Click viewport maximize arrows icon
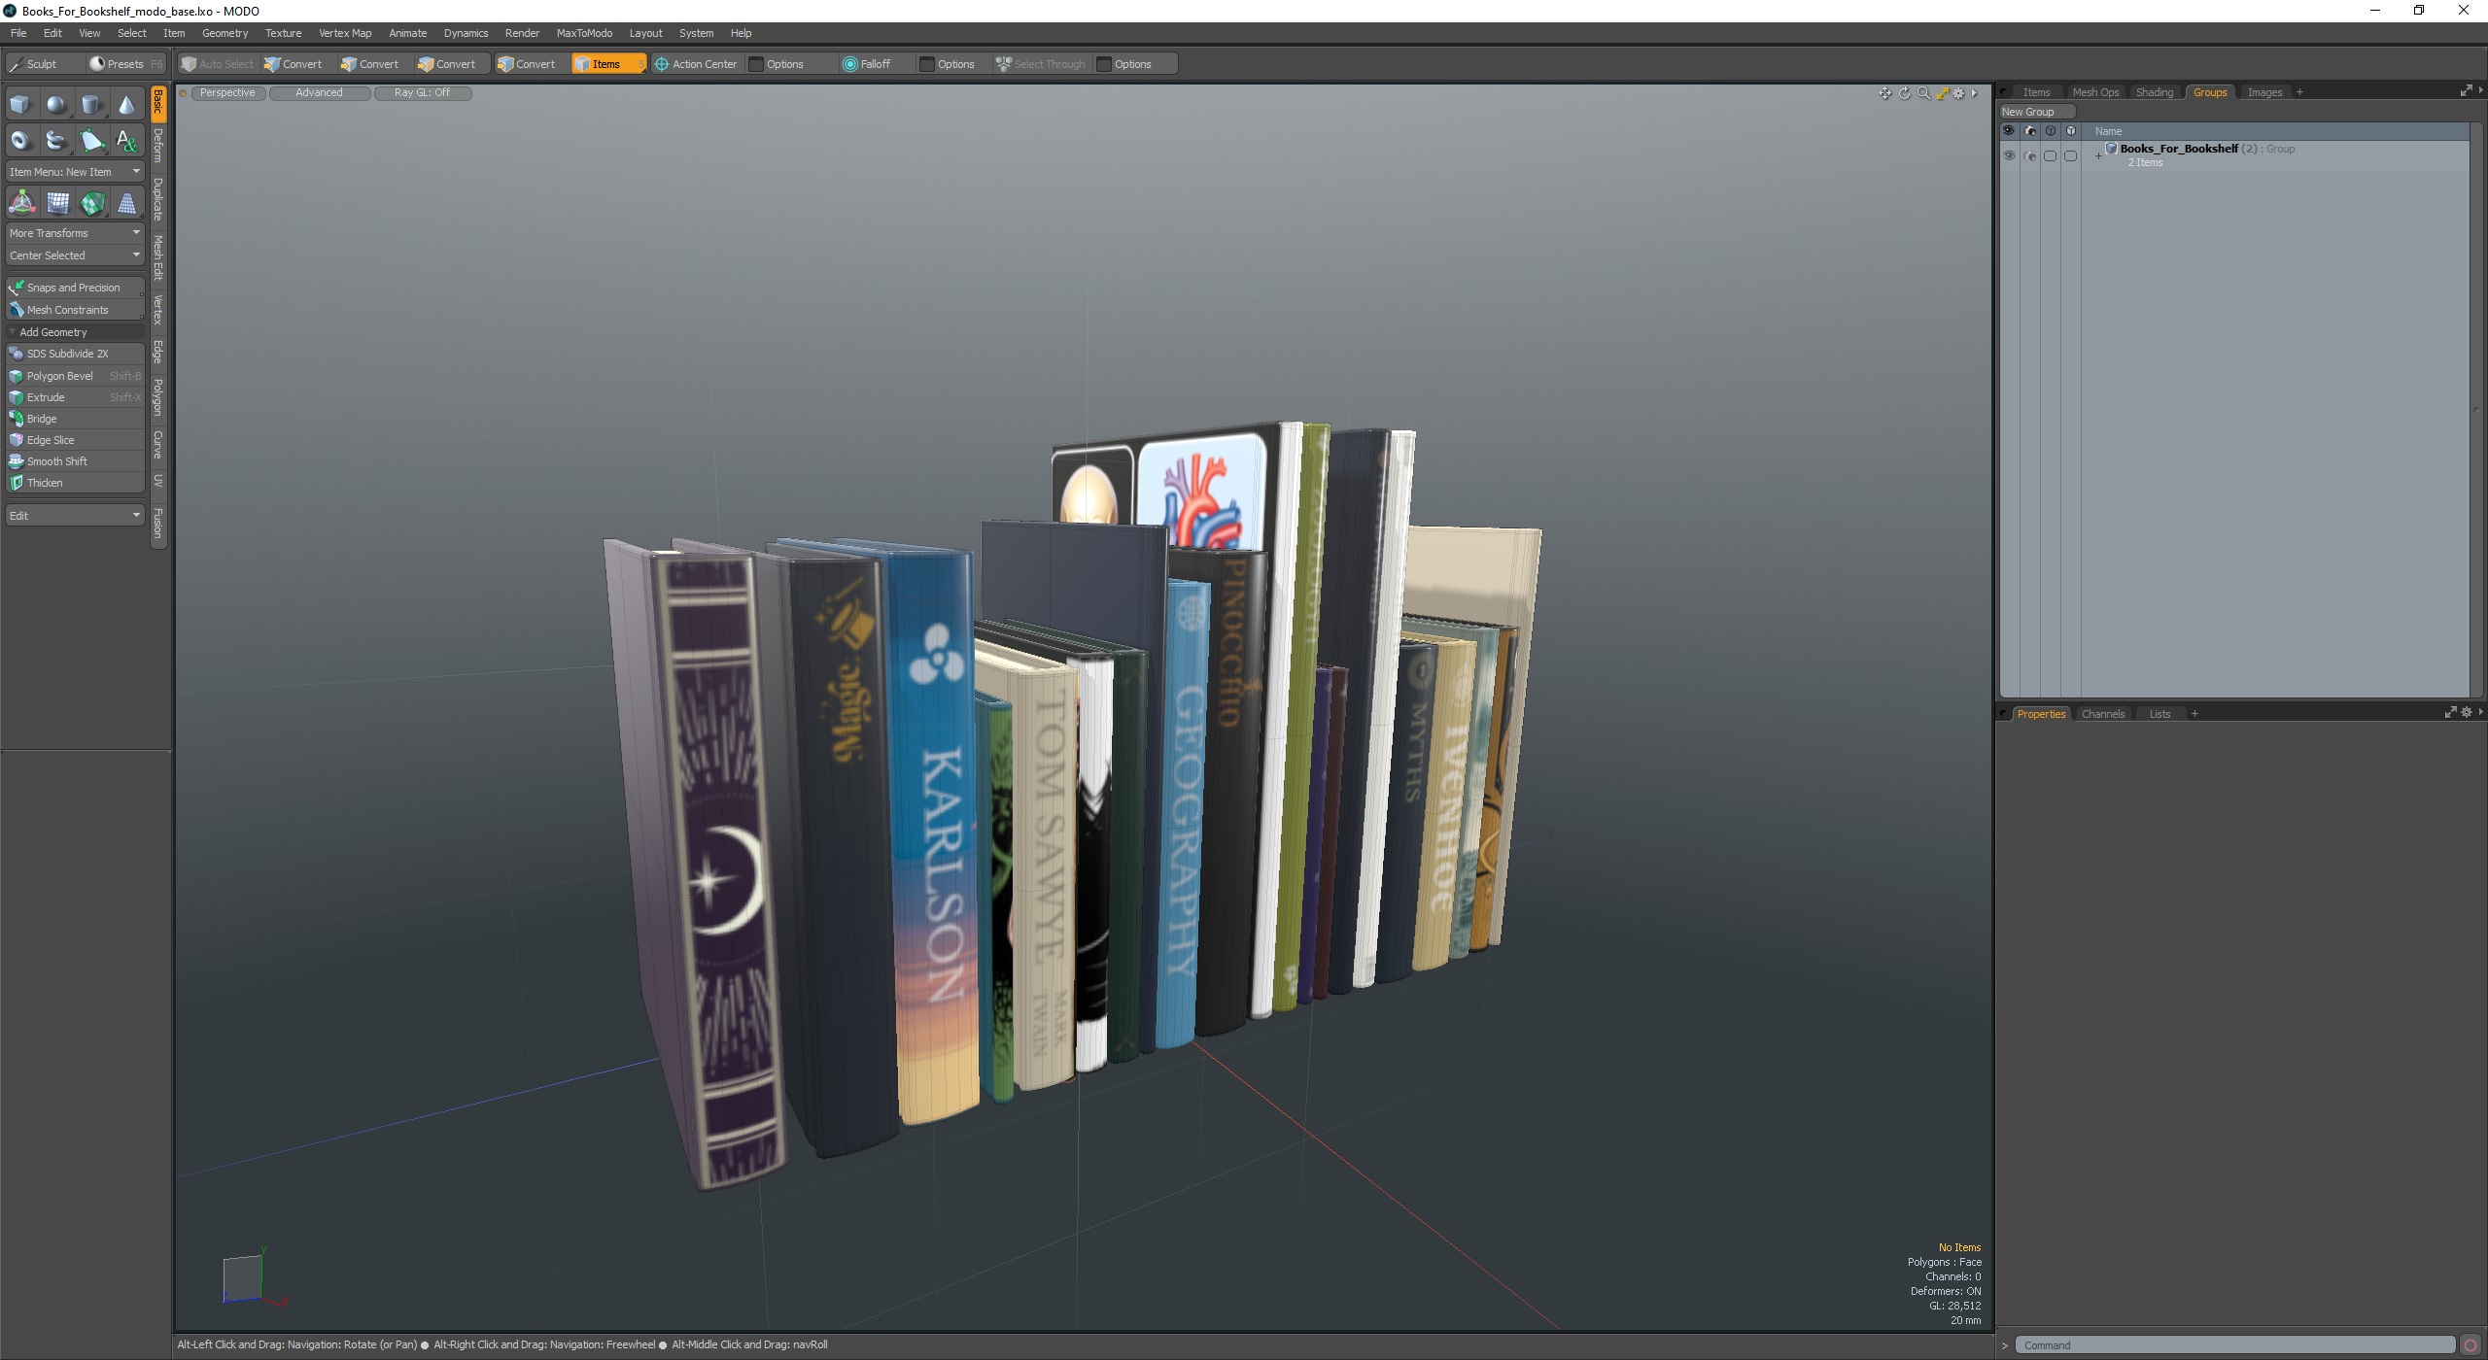This screenshot has width=2488, height=1360. point(1942,93)
